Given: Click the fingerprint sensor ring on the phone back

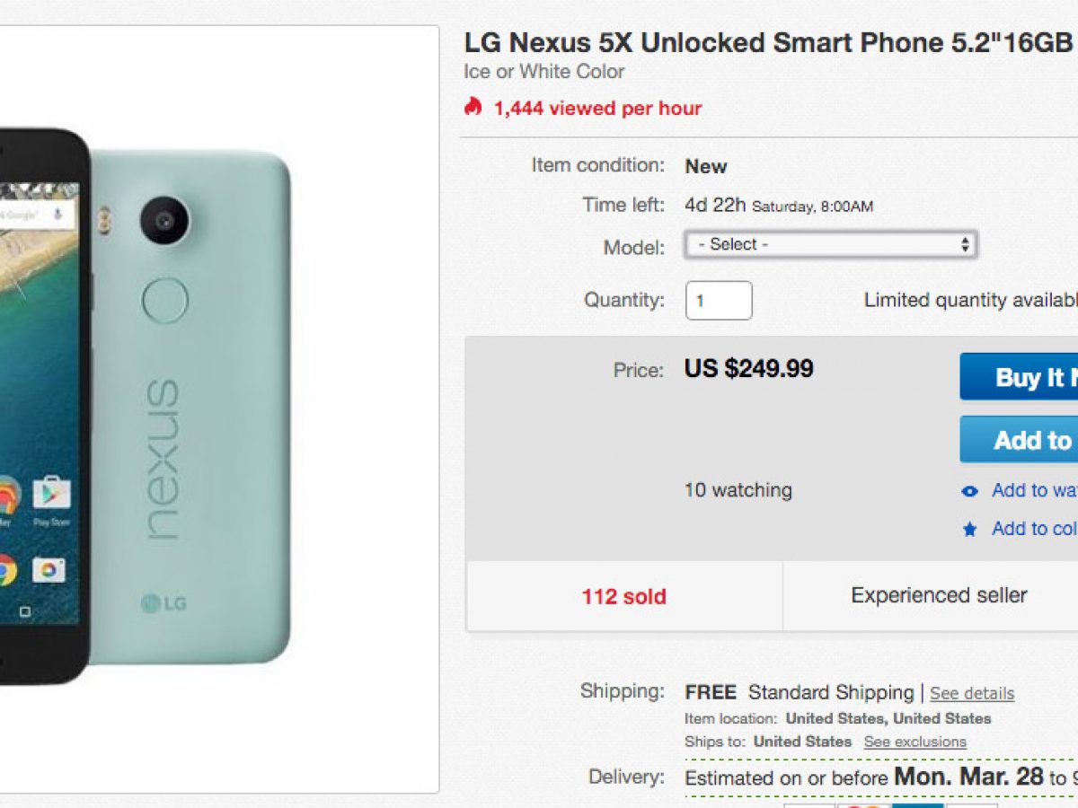Looking at the screenshot, I should click(165, 300).
